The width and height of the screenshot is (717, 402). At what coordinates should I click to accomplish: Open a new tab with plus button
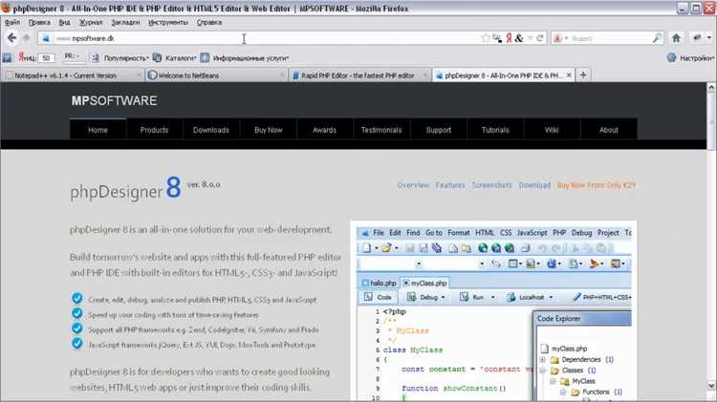click(x=583, y=74)
